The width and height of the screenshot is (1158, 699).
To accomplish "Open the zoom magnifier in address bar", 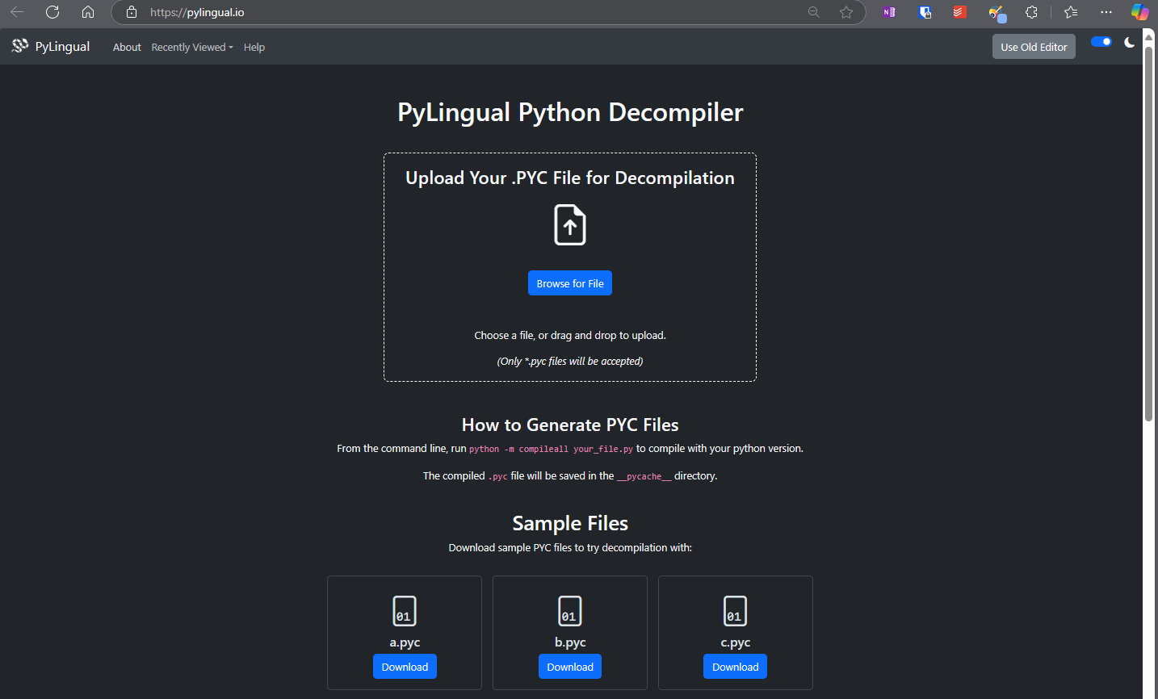I will 814,12.
